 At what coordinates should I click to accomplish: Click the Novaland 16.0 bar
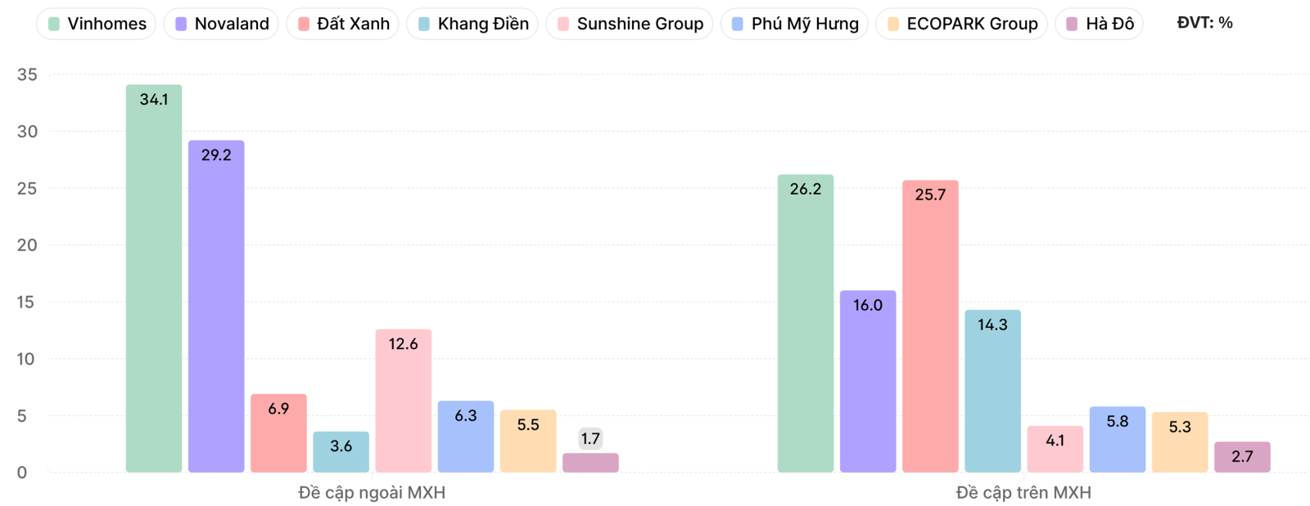[x=868, y=381]
